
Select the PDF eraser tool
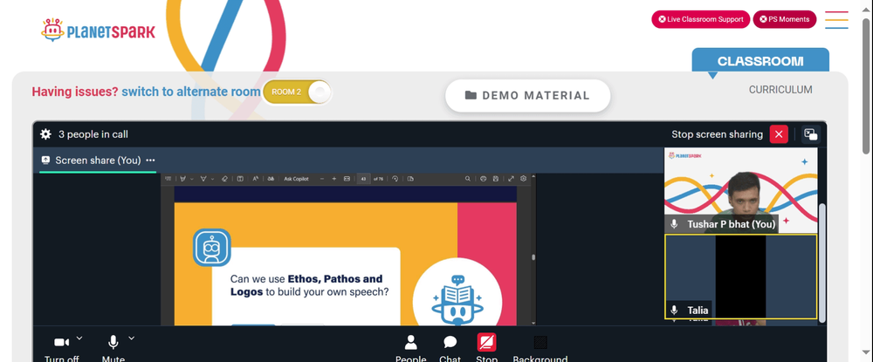click(224, 179)
